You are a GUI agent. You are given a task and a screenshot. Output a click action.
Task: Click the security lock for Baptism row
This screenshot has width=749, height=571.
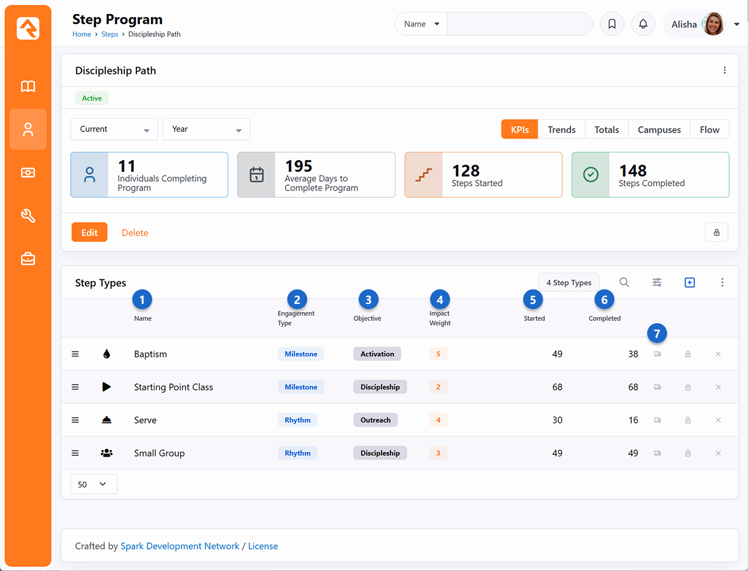coord(688,354)
